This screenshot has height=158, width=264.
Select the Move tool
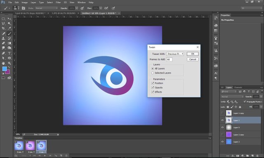[x=9, y=19]
